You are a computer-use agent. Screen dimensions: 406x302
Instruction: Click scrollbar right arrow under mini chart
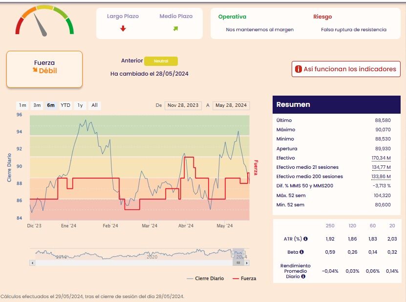tap(247, 263)
